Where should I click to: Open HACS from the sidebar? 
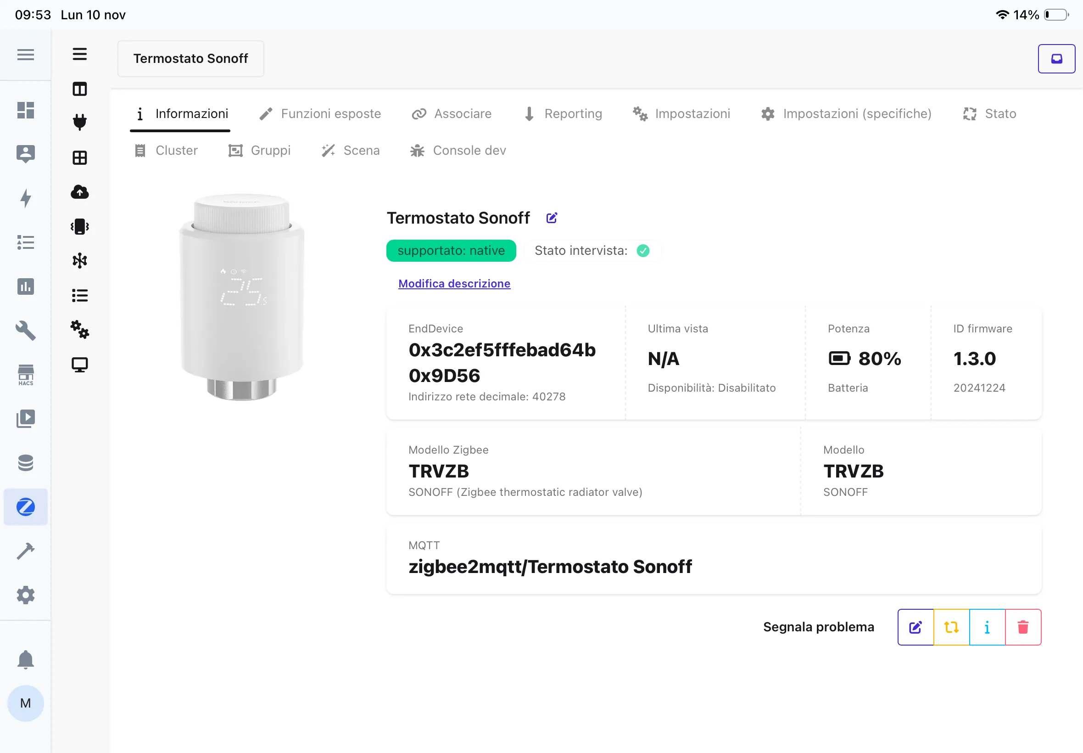point(25,375)
